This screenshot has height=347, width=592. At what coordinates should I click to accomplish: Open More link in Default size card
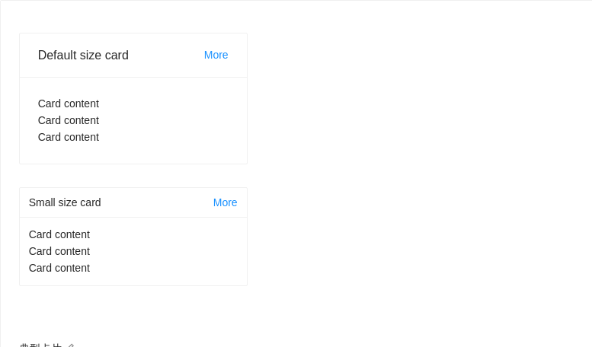[x=216, y=55]
